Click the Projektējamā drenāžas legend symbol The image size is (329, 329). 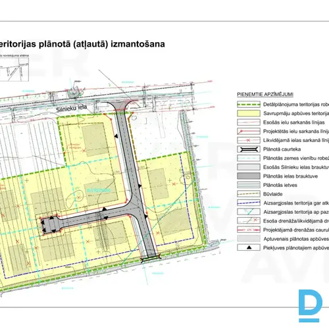(249, 230)
